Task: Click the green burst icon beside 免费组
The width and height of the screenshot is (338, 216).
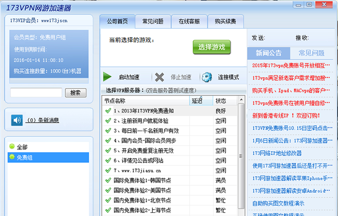Action: click(x=12, y=157)
